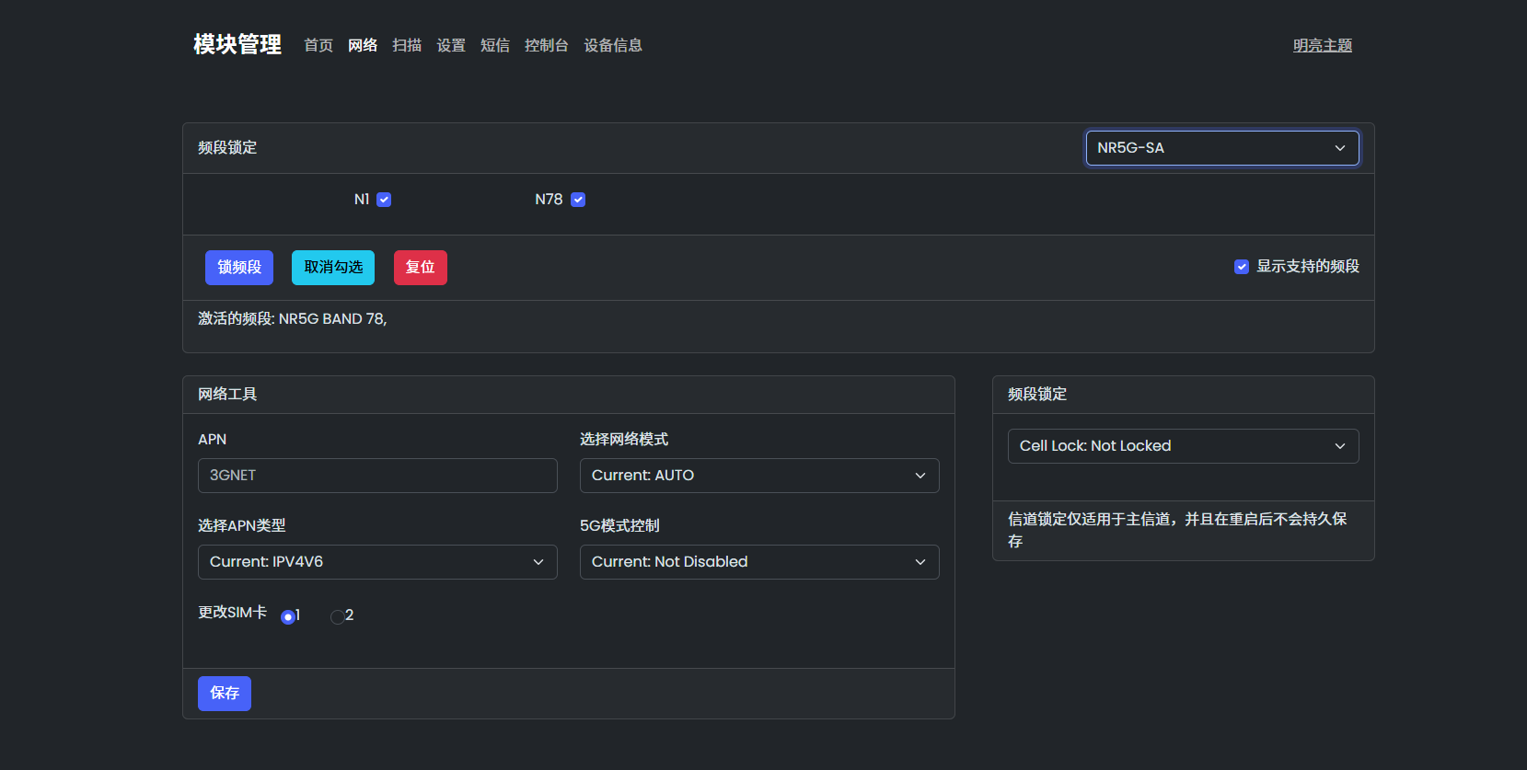Open the 短信 page
This screenshot has height=770, width=1527.
click(x=495, y=46)
